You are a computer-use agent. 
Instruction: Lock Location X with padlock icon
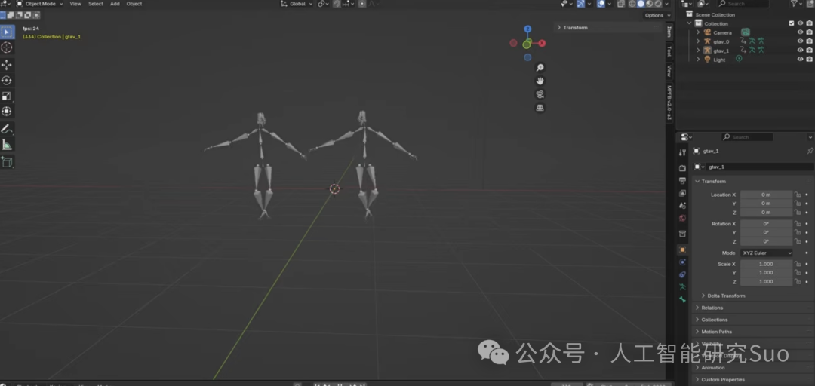798,195
